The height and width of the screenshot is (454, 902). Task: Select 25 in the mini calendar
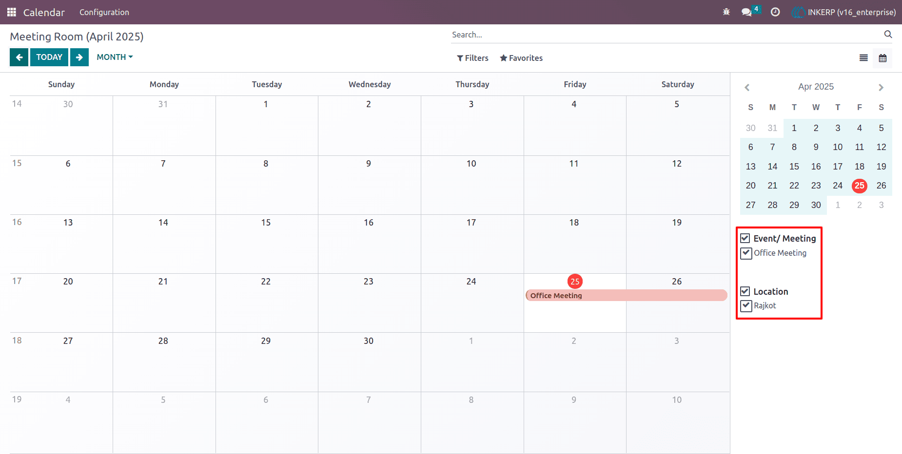859,186
